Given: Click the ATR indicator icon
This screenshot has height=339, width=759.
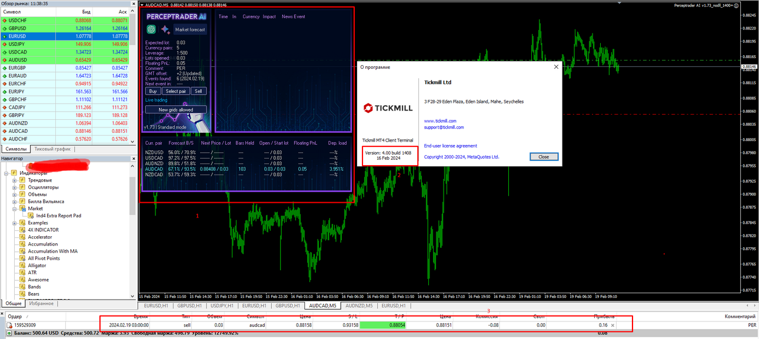Looking at the screenshot, I should coord(22,273).
